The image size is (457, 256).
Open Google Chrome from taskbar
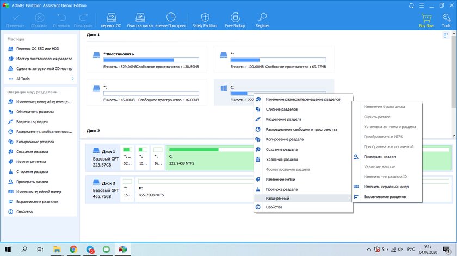73,249
